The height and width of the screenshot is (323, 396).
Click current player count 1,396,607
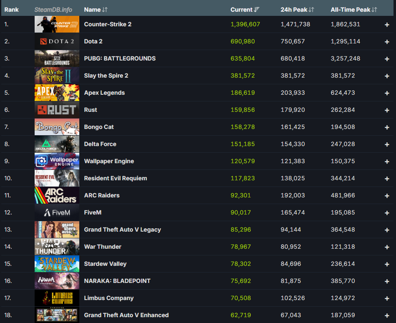click(245, 24)
